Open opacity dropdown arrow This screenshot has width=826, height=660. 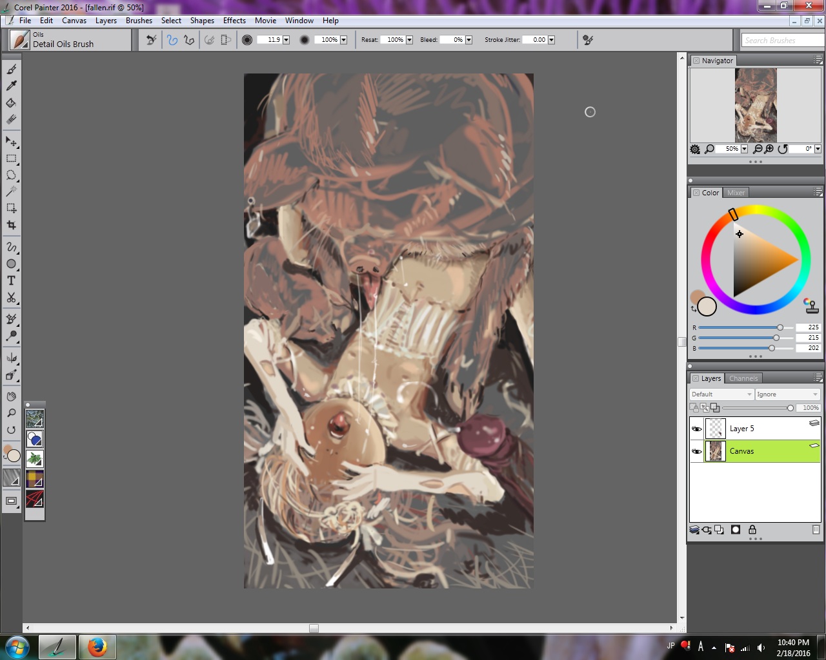pyautogui.click(x=343, y=40)
